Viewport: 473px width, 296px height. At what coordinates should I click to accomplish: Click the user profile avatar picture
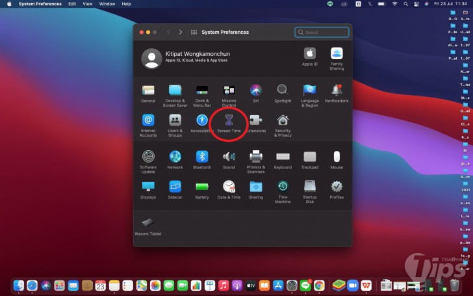click(x=152, y=59)
